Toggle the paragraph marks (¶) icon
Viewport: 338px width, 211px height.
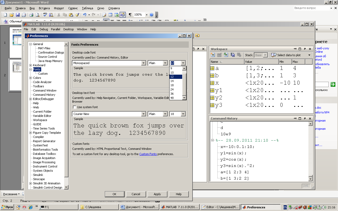pyautogui.click(x=130, y=15)
